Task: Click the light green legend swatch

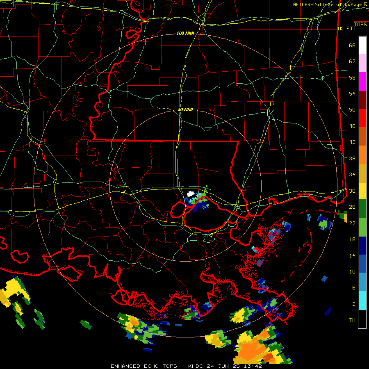Action: pos(362,227)
